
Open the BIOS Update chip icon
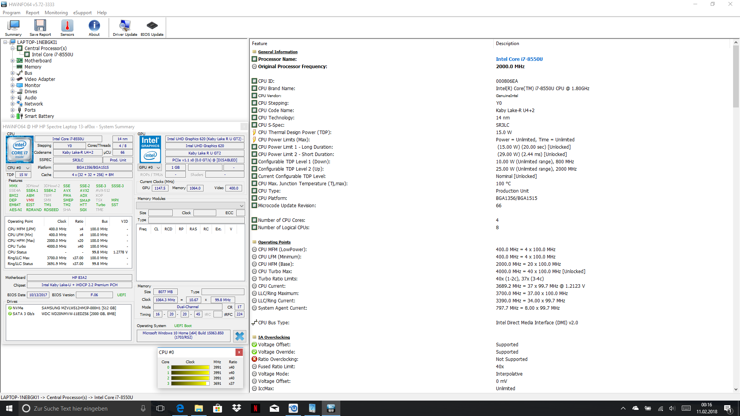(152, 28)
